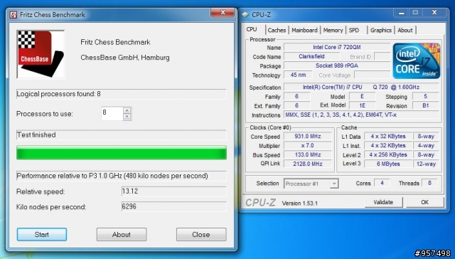455x259 pixels.
Task: Click the Cores count value '4'
Action: 382,183
